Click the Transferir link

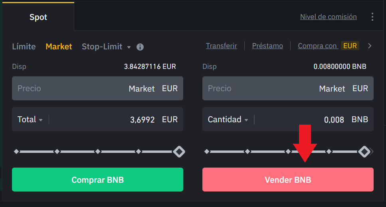pos(221,46)
